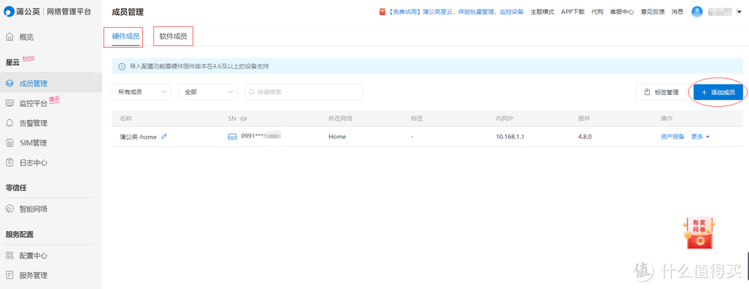Click the 所在网络 column header
This screenshot has width=749, height=289.
click(340, 118)
